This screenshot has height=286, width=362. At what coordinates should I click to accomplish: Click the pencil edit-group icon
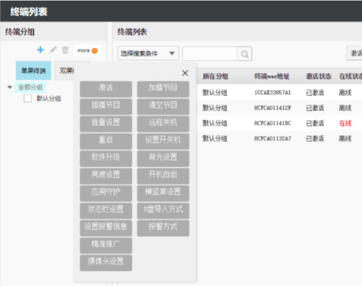pyautogui.click(x=53, y=50)
